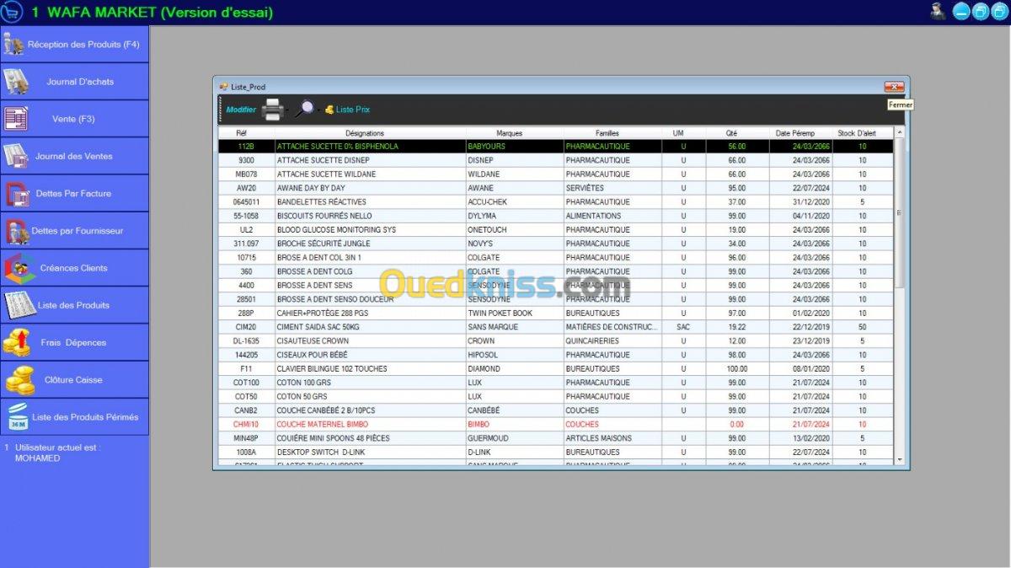The height and width of the screenshot is (568, 1011).
Task: Click the Clôture Caisse gold coins icon
Action: click(x=19, y=380)
